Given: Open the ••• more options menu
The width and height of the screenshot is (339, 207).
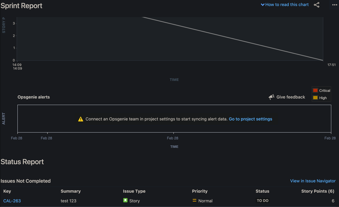Looking at the screenshot, I should 334,5.
